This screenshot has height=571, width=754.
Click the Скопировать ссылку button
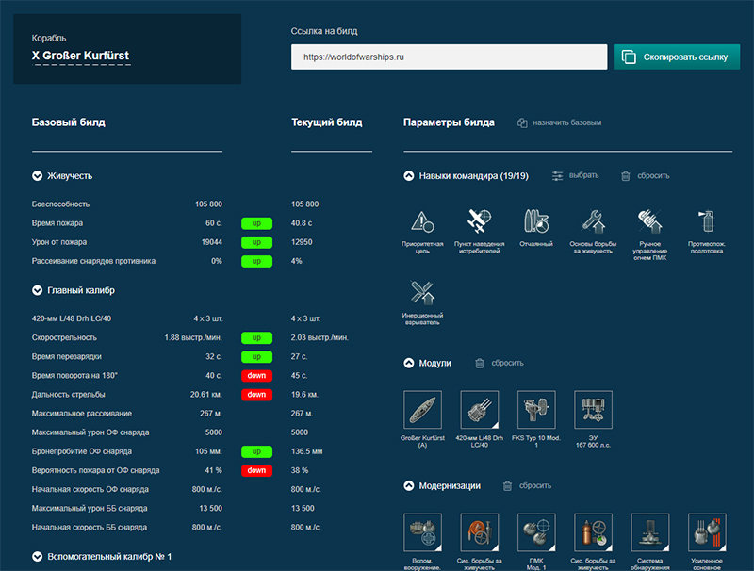pos(677,57)
